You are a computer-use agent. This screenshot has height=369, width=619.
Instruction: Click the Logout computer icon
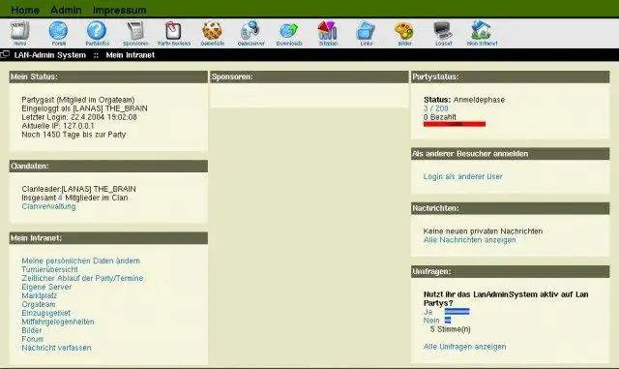point(443,31)
